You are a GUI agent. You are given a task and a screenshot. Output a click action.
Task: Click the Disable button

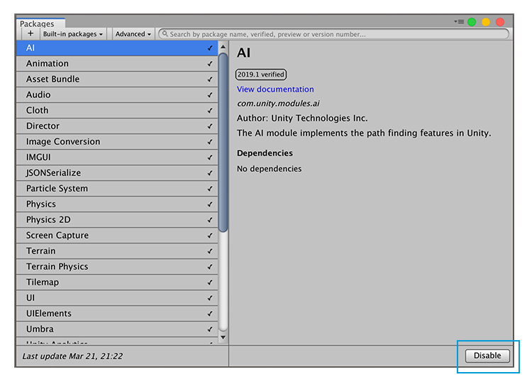(487, 356)
